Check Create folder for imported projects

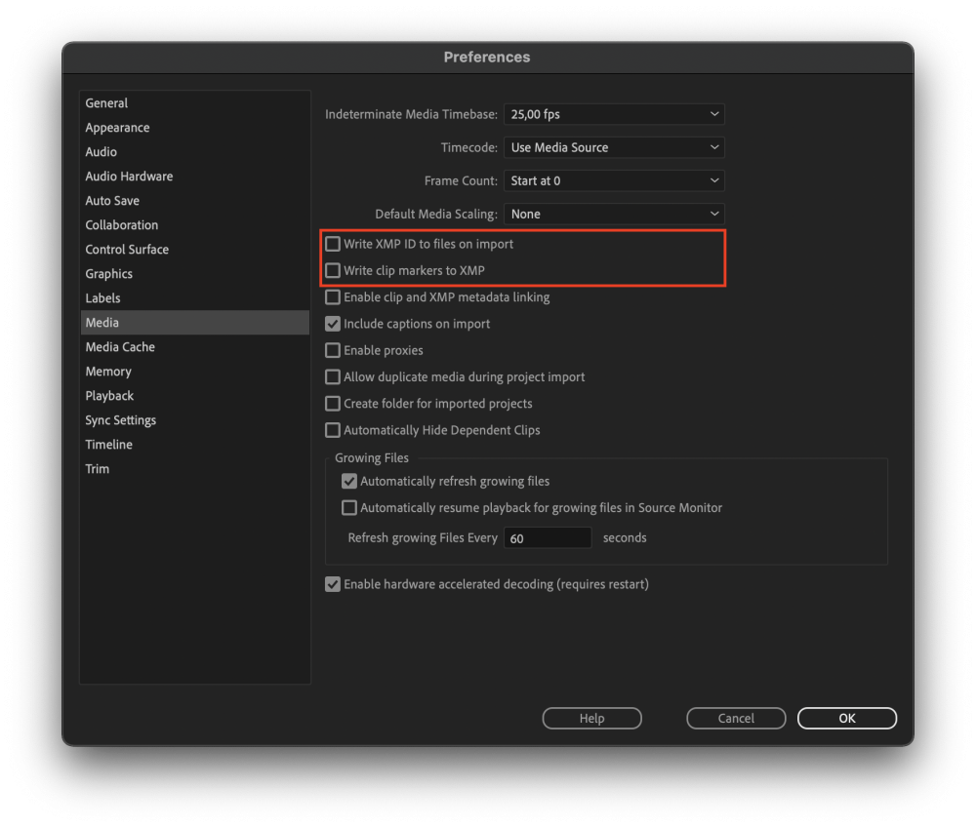click(x=334, y=403)
